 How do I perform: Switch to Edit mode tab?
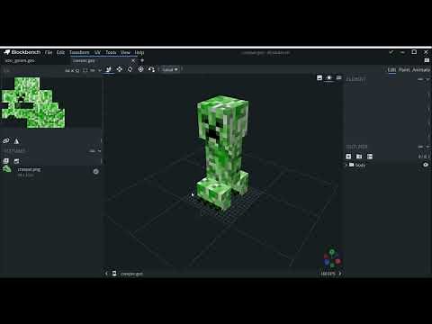391,70
